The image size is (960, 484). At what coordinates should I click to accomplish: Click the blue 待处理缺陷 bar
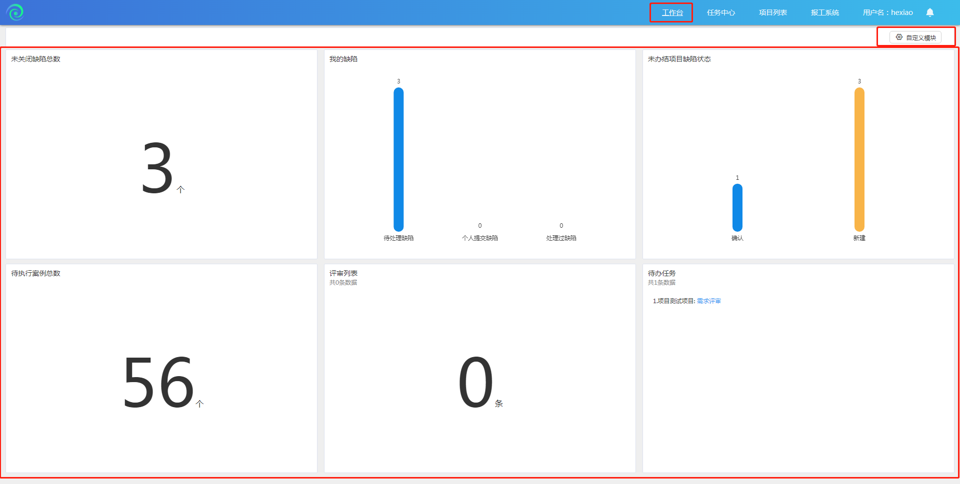pyautogui.click(x=398, y=159)
